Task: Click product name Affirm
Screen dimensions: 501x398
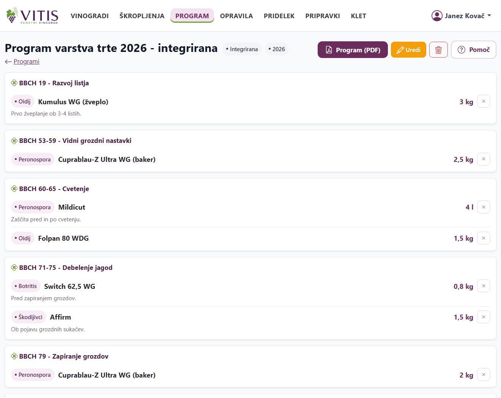Action: pyautogui.click(x=60, y=317)
